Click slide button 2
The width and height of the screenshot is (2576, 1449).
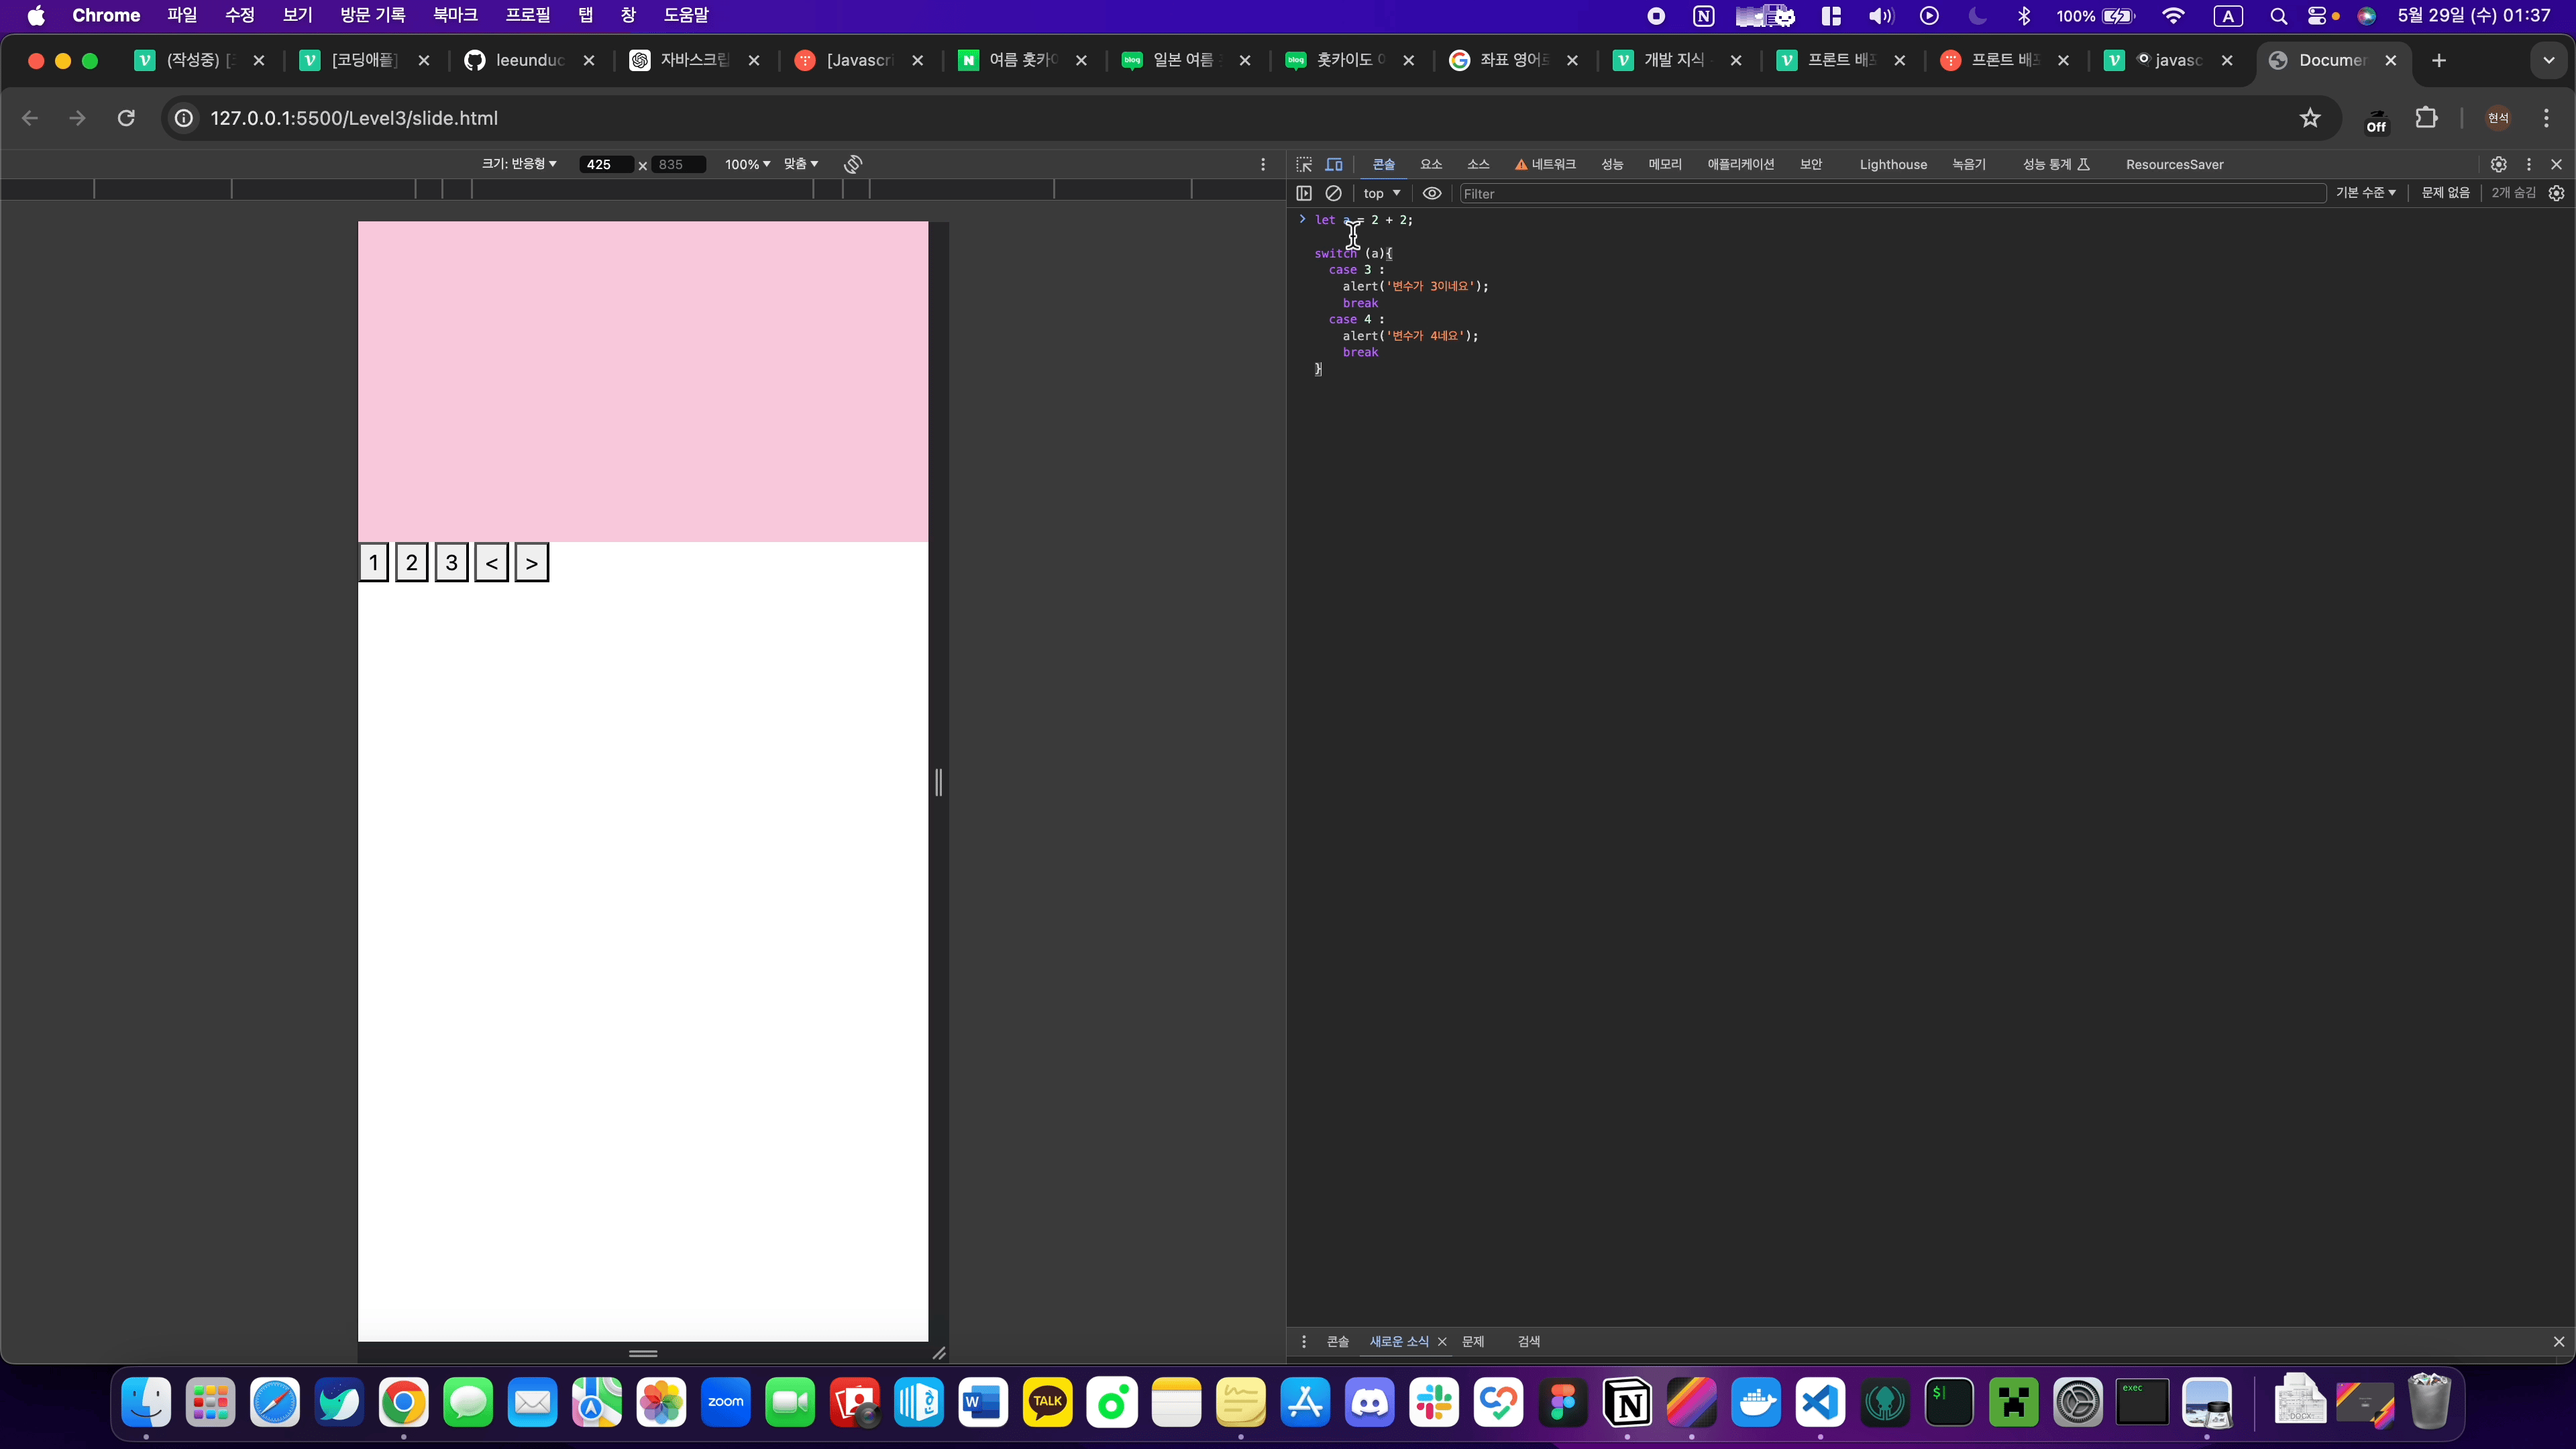tap(411, 562)
